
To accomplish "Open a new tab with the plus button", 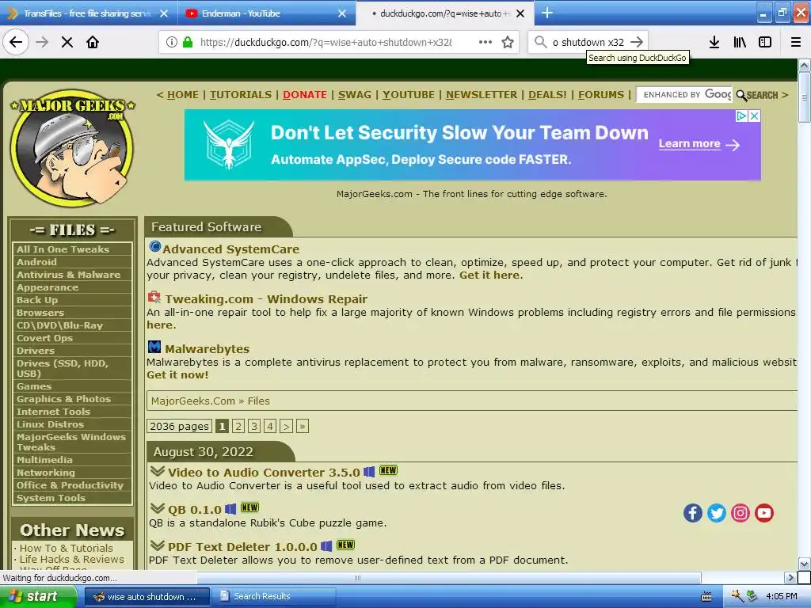I will click(x=546, y=13).
